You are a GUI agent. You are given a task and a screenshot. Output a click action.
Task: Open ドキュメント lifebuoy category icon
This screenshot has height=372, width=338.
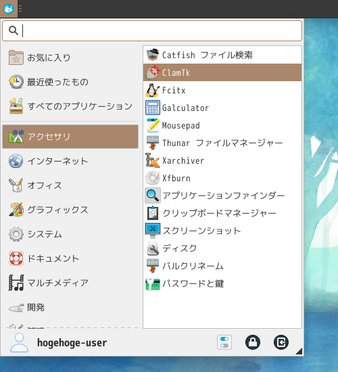(16, 258)
